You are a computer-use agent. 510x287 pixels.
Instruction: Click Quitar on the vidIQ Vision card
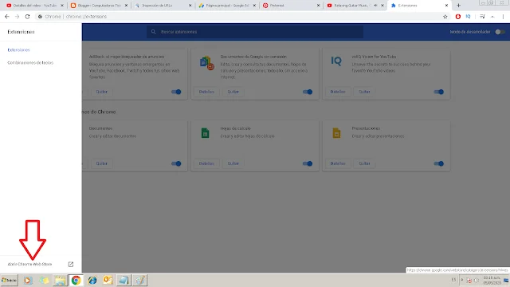coord(364,92)
